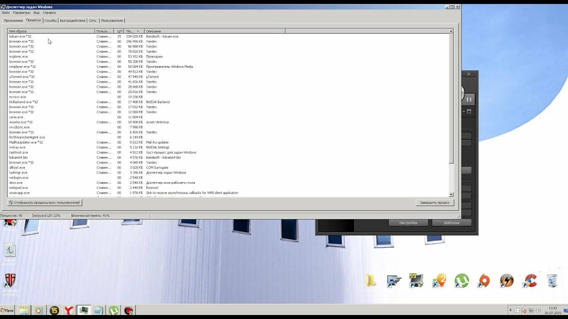Switch to the Процессы tab
Viewport: 568px width, 319px height.
click(x=33, y=20)
